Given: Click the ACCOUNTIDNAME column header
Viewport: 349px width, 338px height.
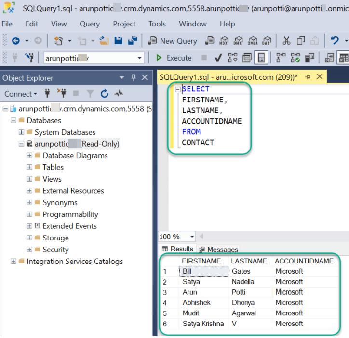Looking at the screenshot, I should click(304, 261).
